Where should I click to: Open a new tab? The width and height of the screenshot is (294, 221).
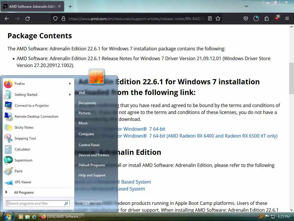pyautogui.click(x=70, y=6)
